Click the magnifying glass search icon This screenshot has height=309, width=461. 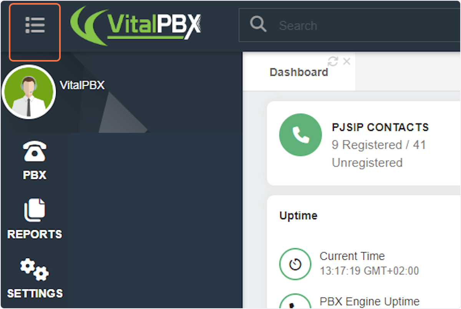click(x=258, y=25)
